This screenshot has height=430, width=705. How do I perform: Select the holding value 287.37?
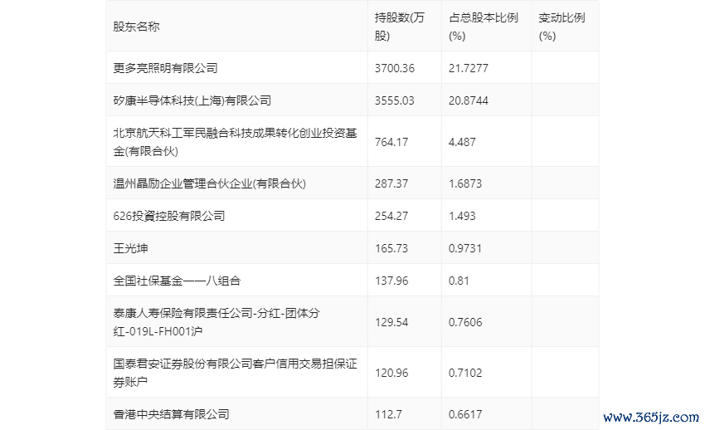click(391, 183)
